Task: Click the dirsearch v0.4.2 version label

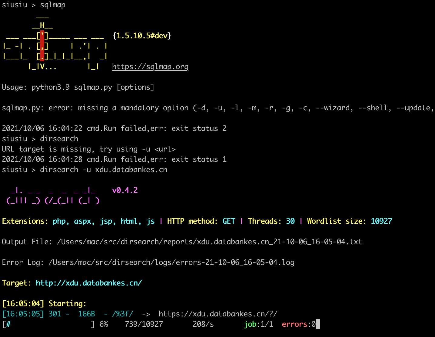Action: point(125,190)
